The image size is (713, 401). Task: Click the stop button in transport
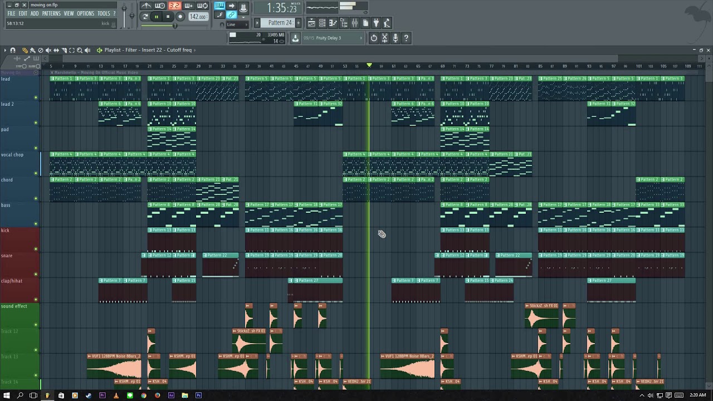[x=168, y=17]
